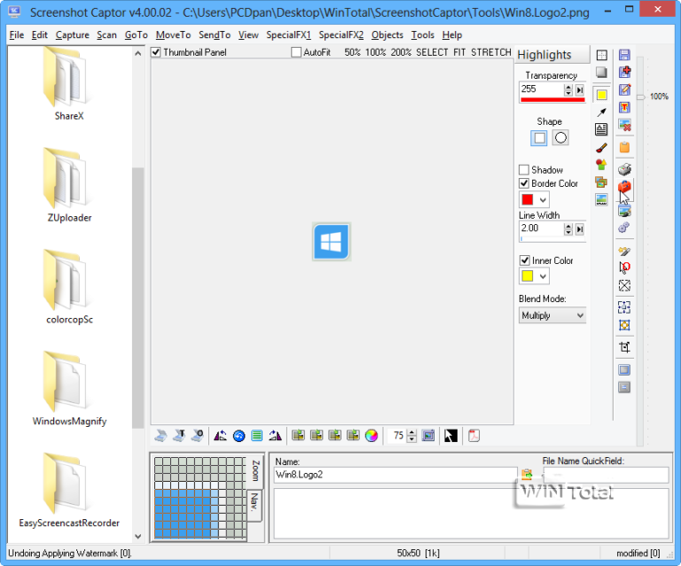Click the thumbnail panel scroll down arrow
The height and width of the screenshot is (566, 681).
point(137,537)
